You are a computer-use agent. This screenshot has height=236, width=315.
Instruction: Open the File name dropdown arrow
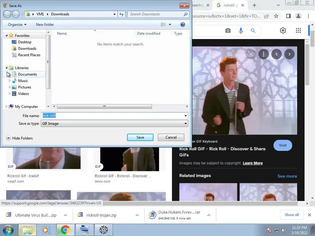pos(185,116)
